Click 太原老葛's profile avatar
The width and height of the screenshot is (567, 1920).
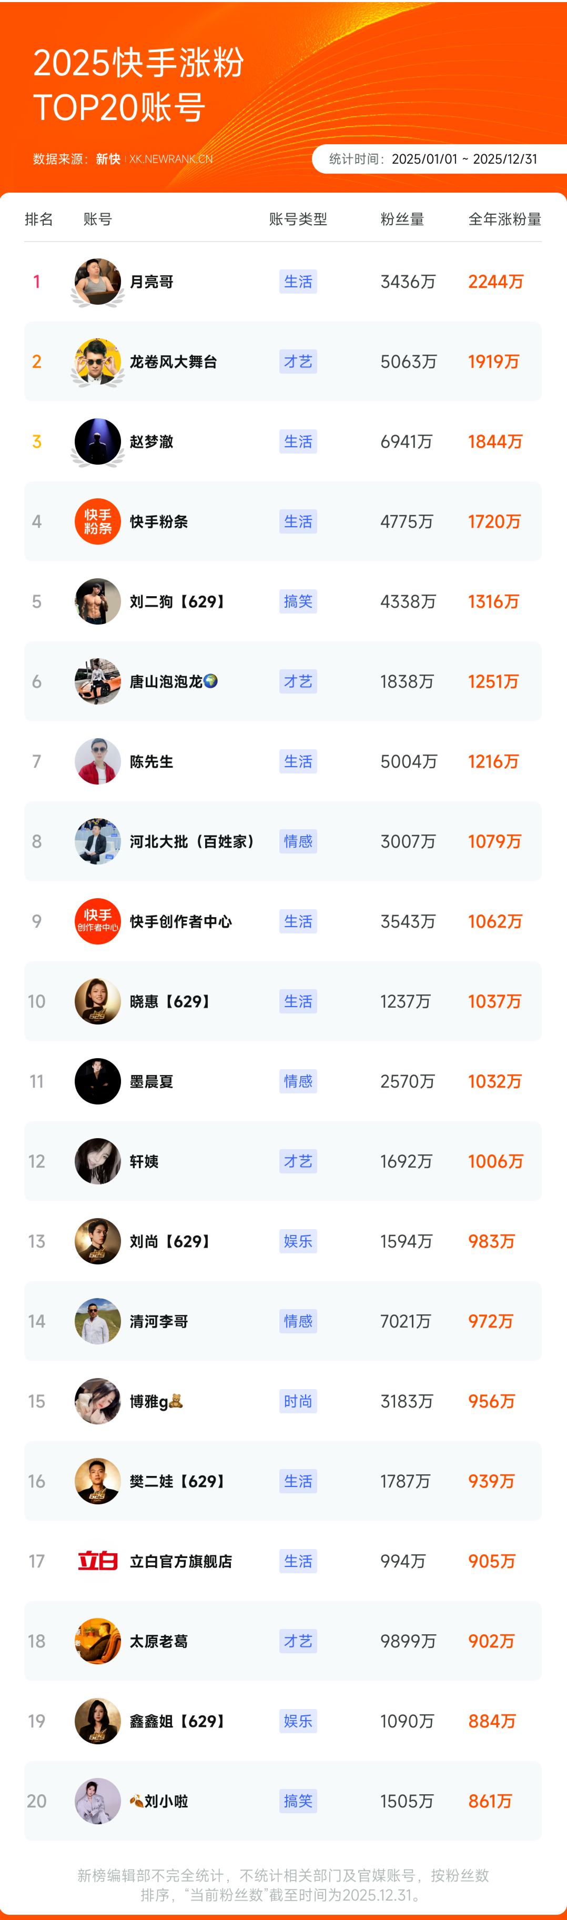98,1641
